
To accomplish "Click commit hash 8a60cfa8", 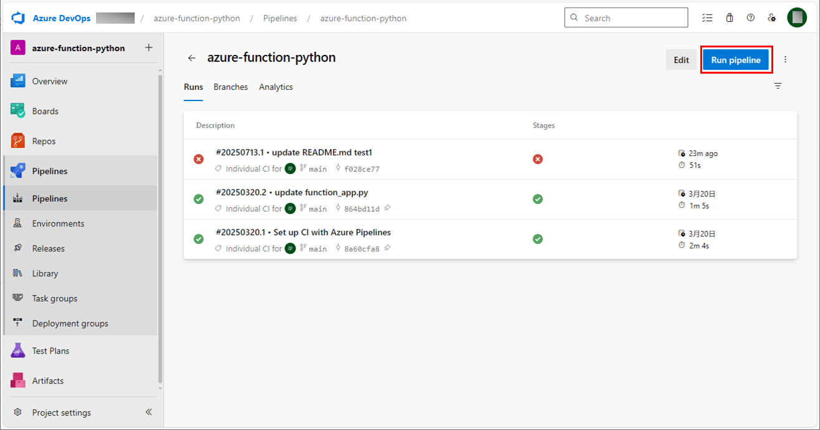I will 362,248.
